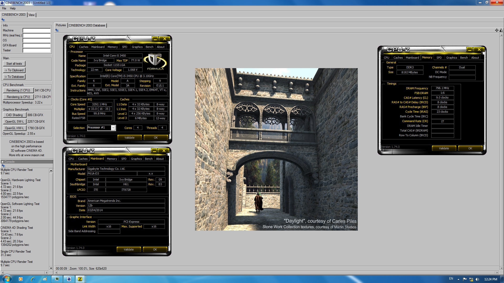This screenshot has width=504, height=283.
Task: Click the Start all tests button
Action: pos(14,64)
